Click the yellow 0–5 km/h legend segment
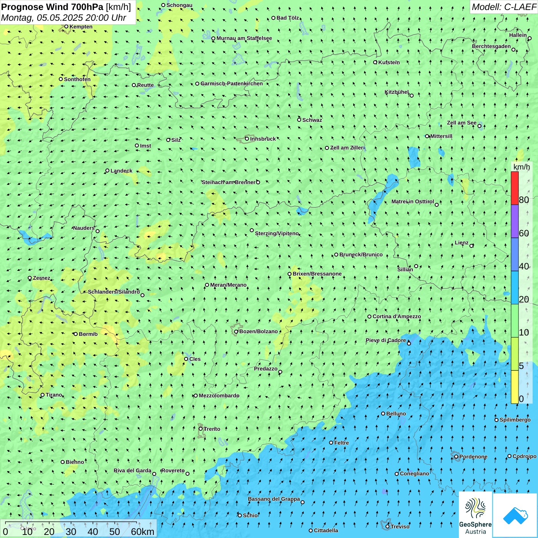 tap(515, 387)
